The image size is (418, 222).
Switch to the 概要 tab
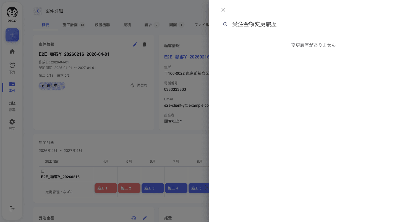coord(46,25)
